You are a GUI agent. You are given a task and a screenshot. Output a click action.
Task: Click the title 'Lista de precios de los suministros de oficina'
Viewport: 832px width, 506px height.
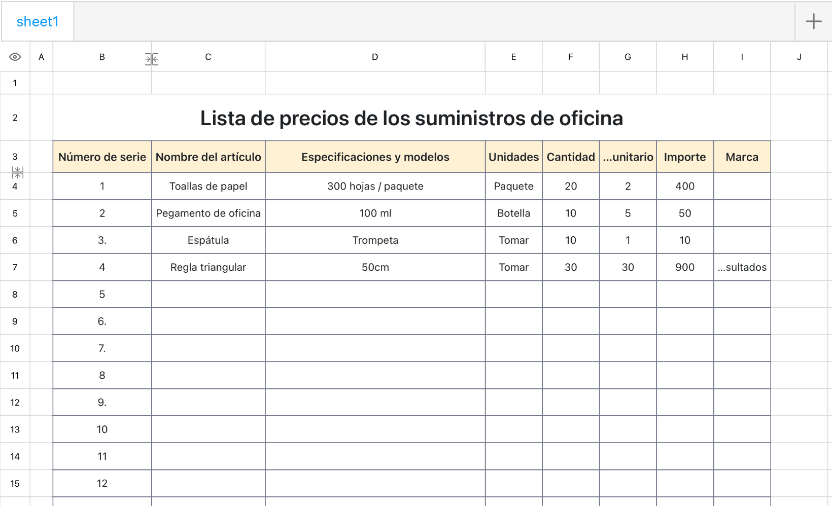pos(411,118)
